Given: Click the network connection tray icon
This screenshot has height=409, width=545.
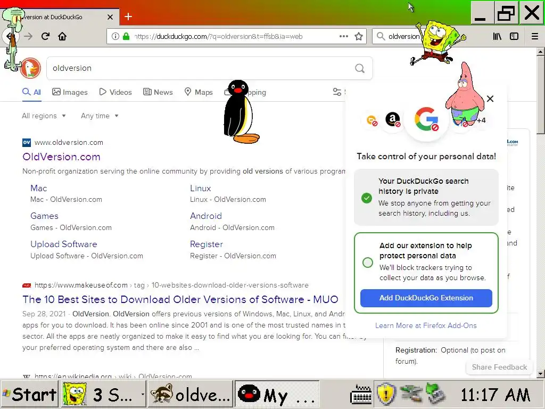Looking at the screenshot, I should (x=410, y=394).
